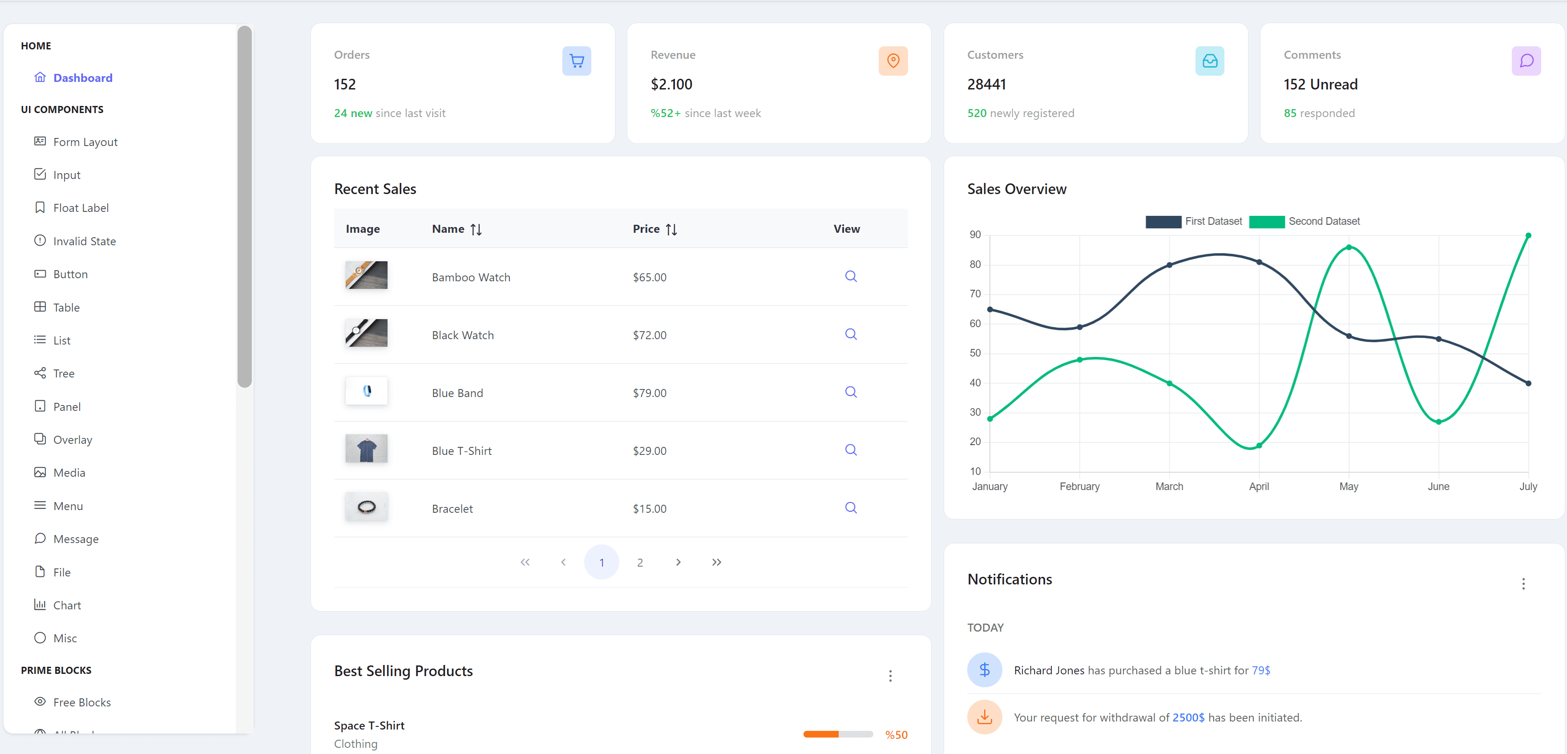Screen dimensions: 1567x754
Task: Click the Free Blocks link under Prime Blocks
Action: pyautogui.click(x=81, y=701)
